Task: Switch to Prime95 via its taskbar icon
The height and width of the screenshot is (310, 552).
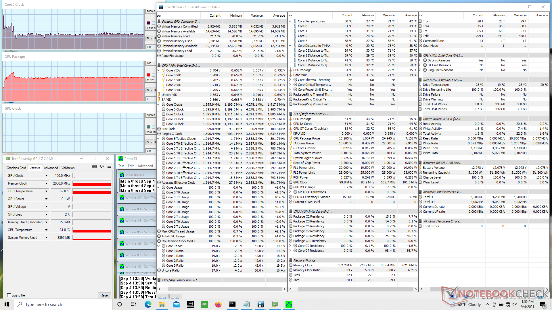Action: 289,304
